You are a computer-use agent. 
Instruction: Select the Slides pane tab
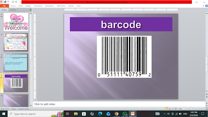click(4, 10)
